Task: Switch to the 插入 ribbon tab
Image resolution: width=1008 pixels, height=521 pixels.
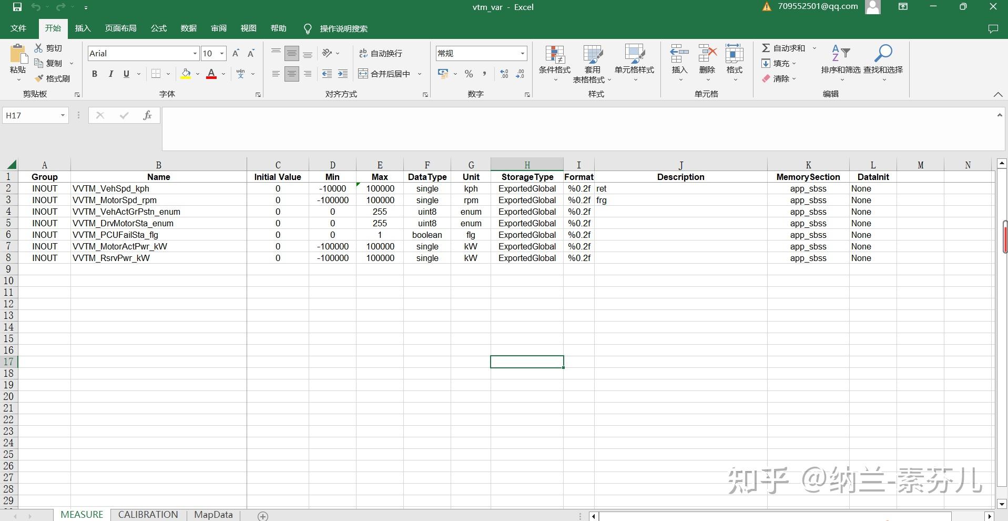Action: [82, 28]
